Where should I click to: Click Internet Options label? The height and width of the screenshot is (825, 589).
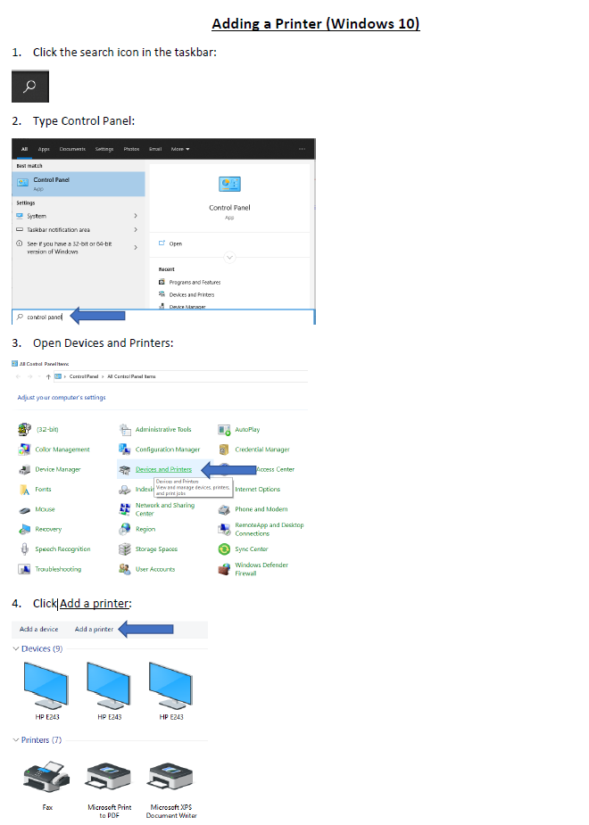pos(257,490)
